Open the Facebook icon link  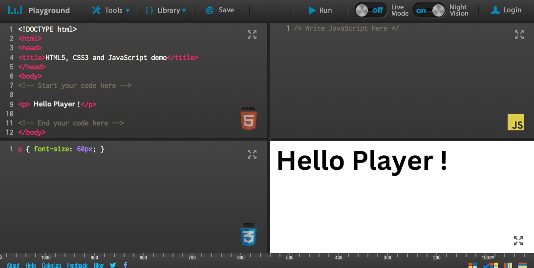point(126,265)
